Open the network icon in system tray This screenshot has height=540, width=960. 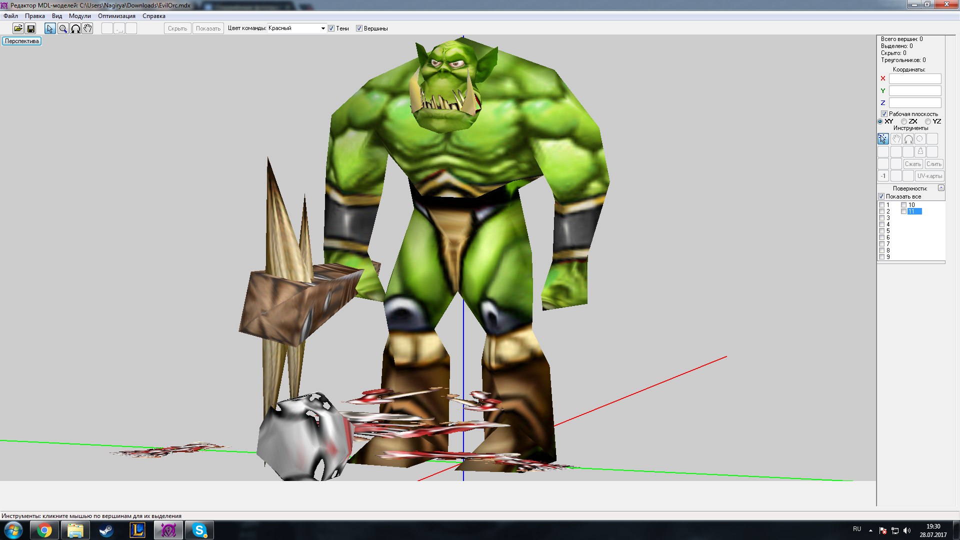tap(895, 530)
